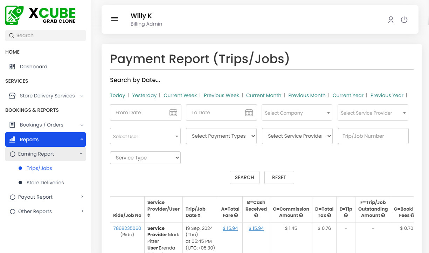Open the Select Company dropdown
Image resolution: width=429 pixels, height=253 pixels.
[297, 112]
